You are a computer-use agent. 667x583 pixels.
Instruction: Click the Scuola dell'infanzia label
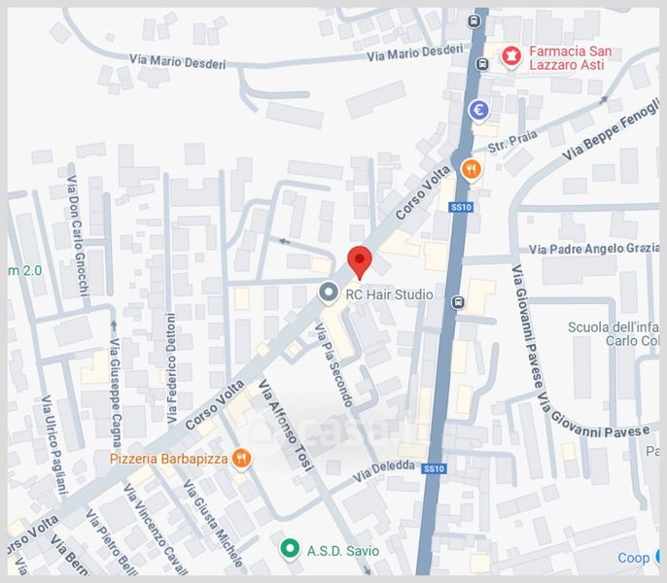[613, 334]
